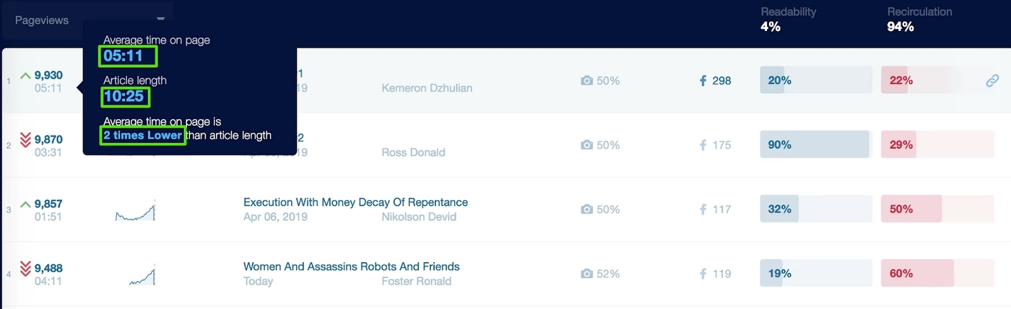The height and width of the screenshot is (309, 1011).
Task: Sort by the Recirculation column header
Action: (x=920, y=12)
